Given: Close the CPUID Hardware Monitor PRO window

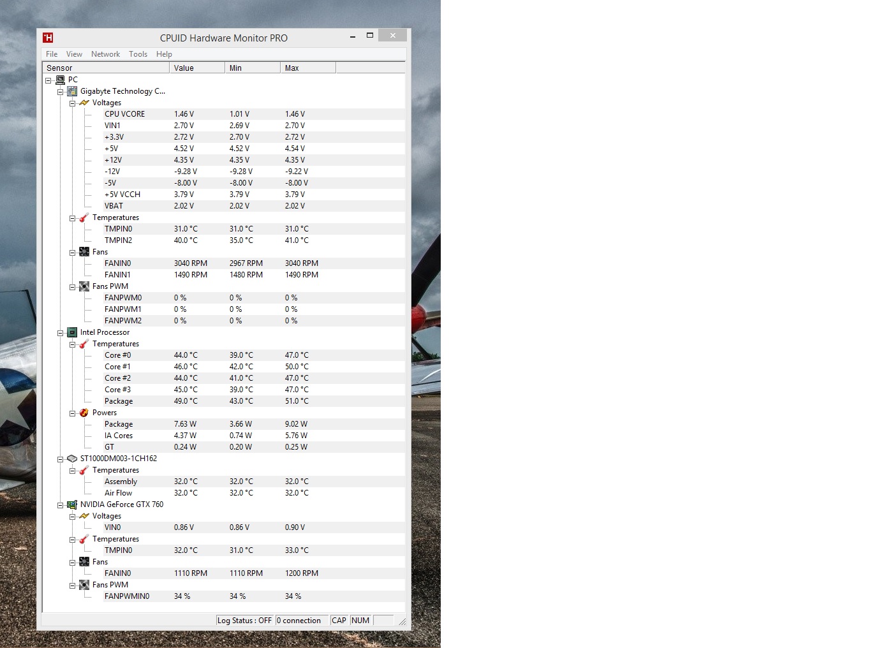Looking at the screenshot, I should [393, 36].
